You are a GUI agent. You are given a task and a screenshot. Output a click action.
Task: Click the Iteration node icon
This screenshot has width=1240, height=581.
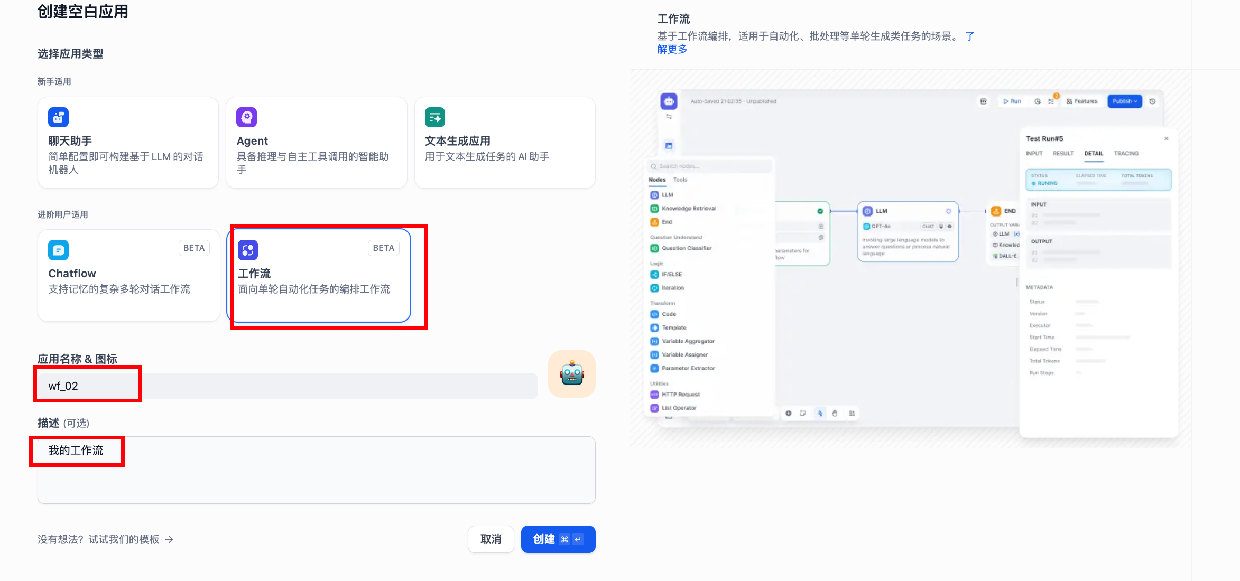click(x=654, y=288)
